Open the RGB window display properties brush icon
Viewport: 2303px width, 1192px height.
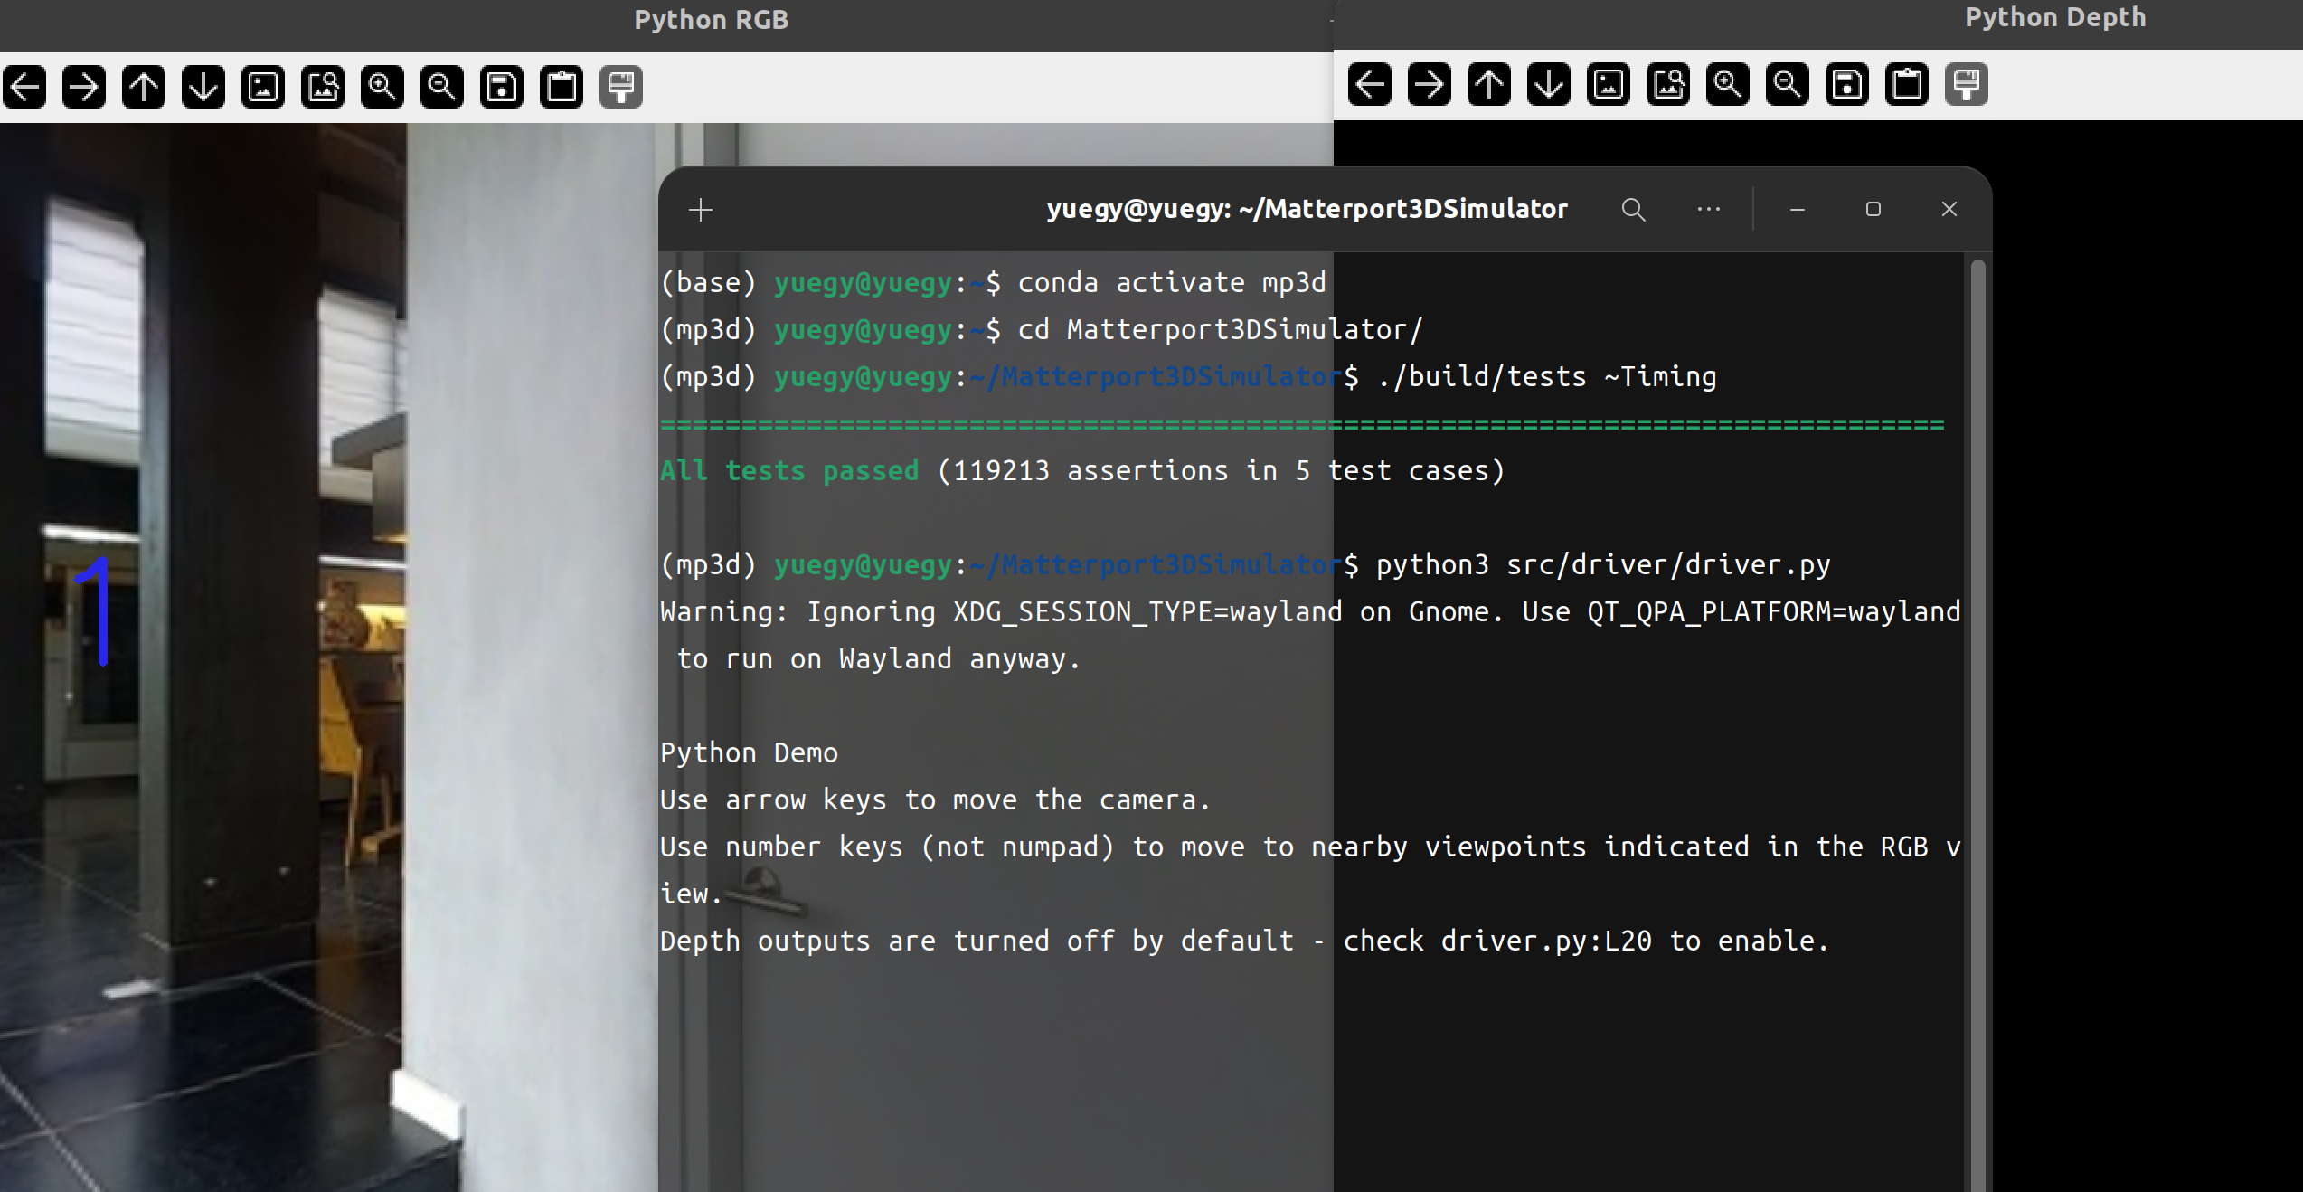click(621, 87)
